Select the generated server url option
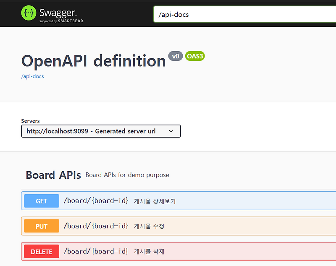This screenshot has height=266, width=336. (x=101, y=131)
